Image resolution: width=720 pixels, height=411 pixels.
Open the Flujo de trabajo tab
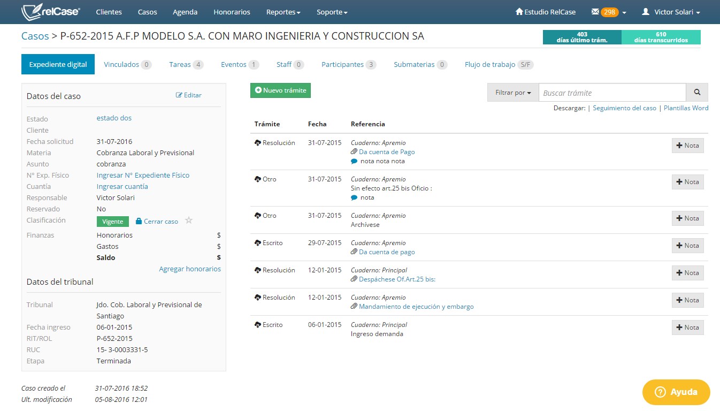499,64
